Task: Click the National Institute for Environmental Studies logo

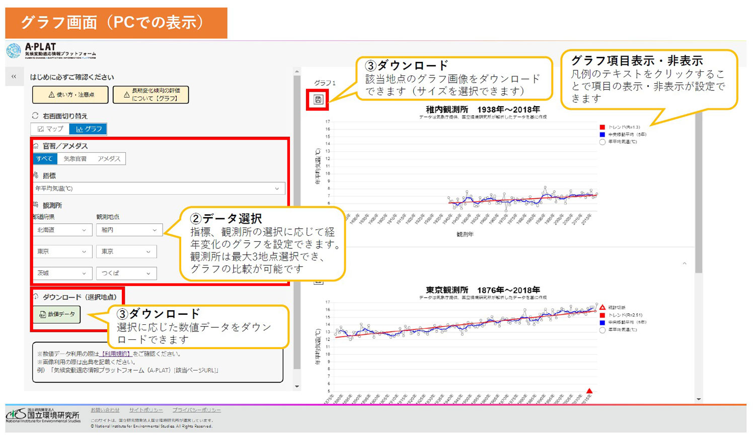Action: point(43,416)
